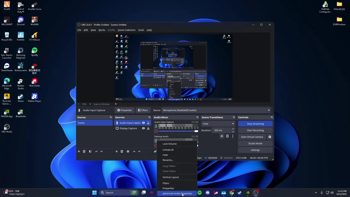
Task: Open source properties gear in Sources dock
Action: tap(128, 151)
